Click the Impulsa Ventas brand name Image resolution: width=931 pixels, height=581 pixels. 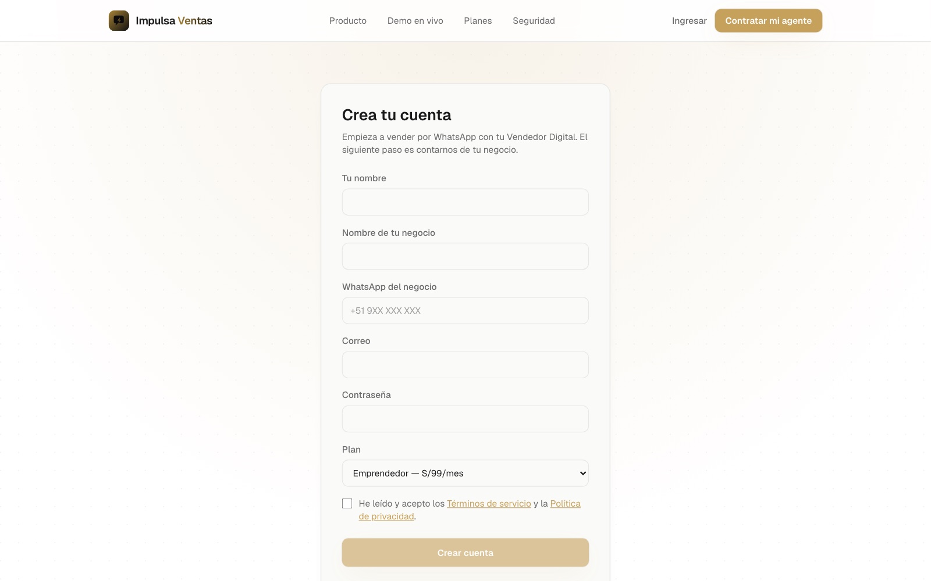[x=174, y=21]
